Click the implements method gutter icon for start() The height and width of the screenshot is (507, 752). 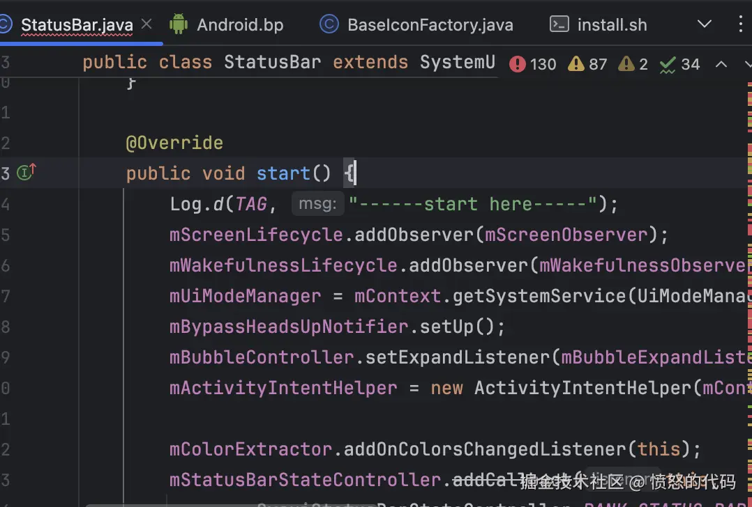(x=27, y=171)
